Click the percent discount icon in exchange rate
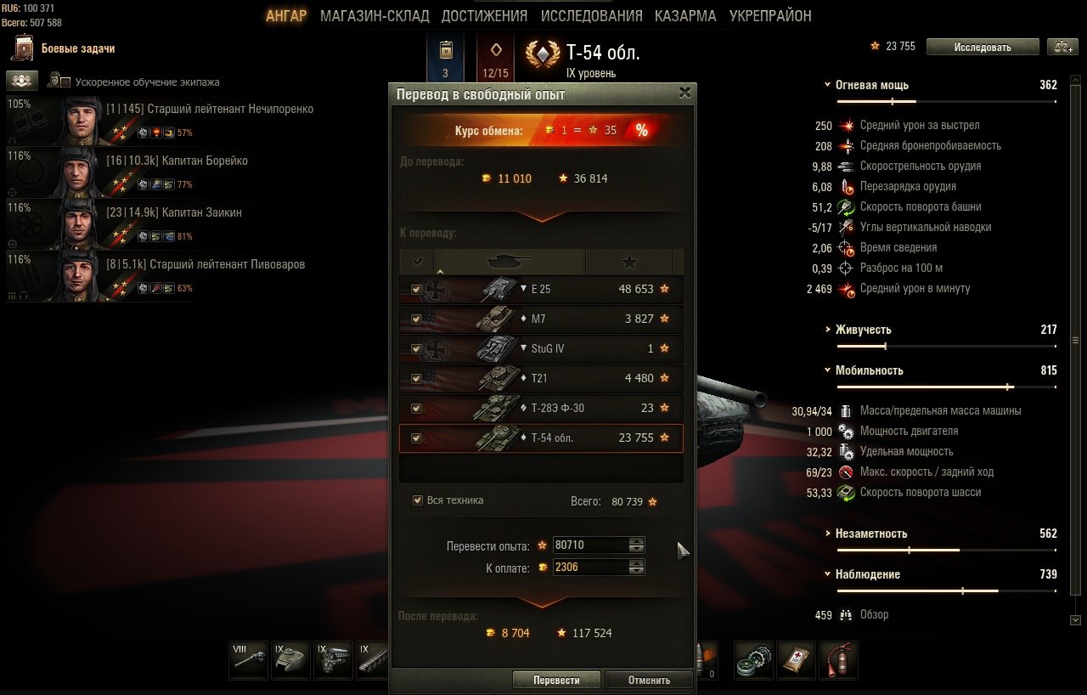Viewport: 1087px width, 695px height. [642, 131]
